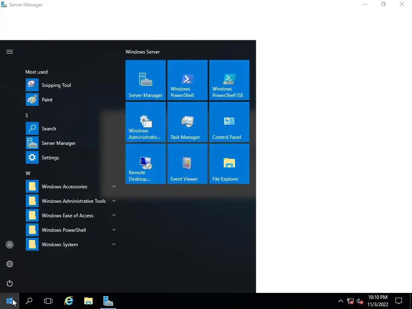412x309 pixels.
Task: Expand the Windows Administrative Tools folder
Action: (71, 201)
